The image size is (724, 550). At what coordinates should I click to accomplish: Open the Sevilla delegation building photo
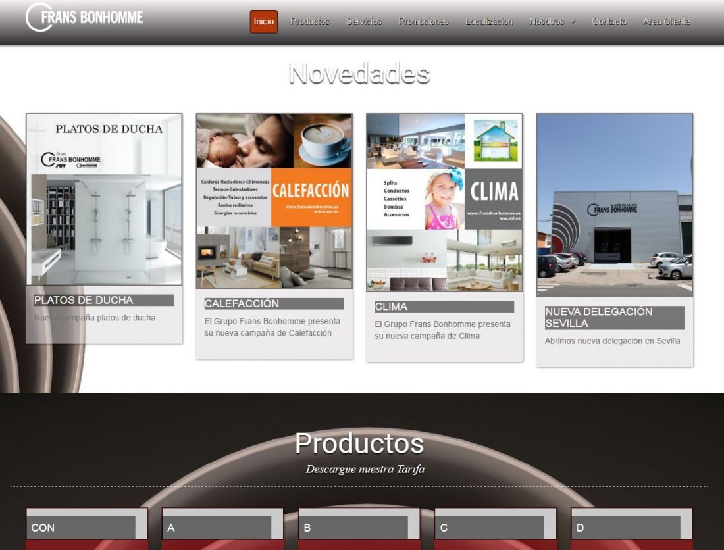[x=615, y=205]
